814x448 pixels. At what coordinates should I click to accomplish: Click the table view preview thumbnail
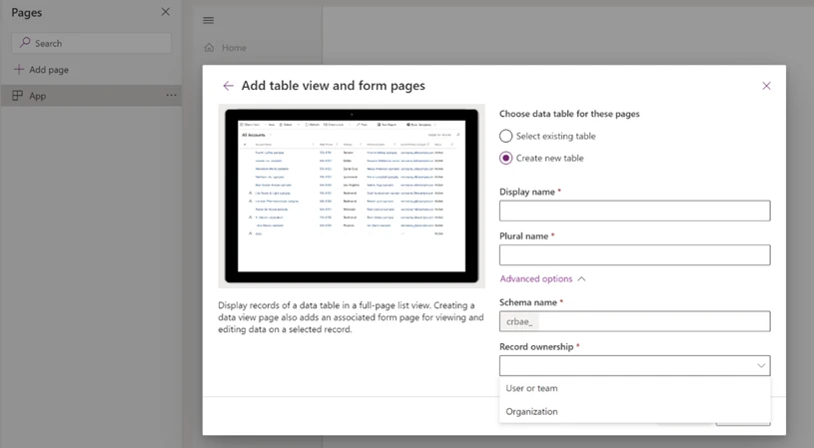tap(351, 196)
